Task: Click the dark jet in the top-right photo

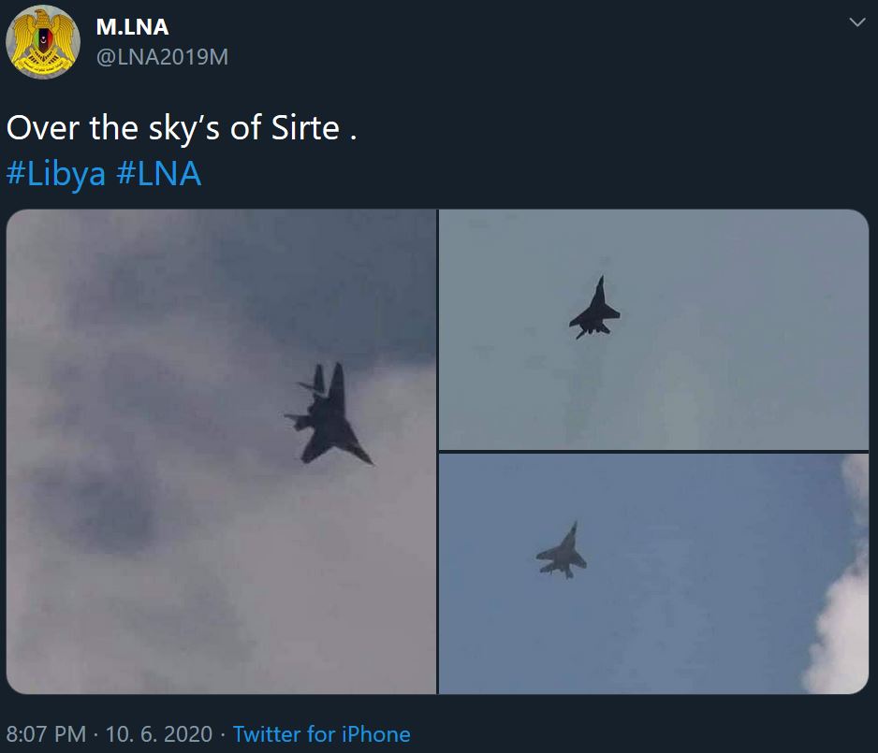Action: (593, 309)
